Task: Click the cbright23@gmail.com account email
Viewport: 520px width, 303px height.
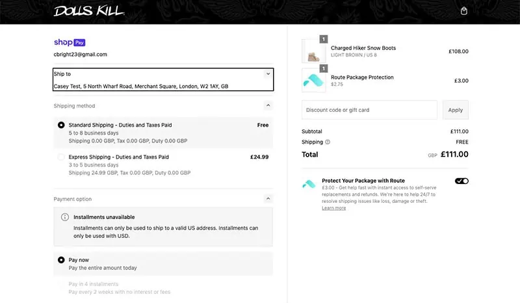Action: (80, 55)
